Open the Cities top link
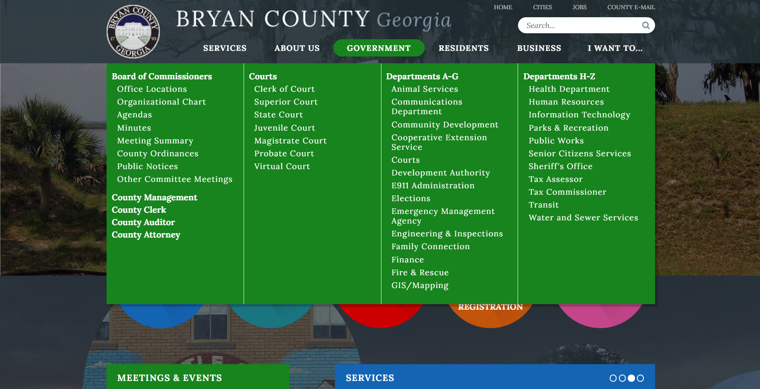 (542, 7)
